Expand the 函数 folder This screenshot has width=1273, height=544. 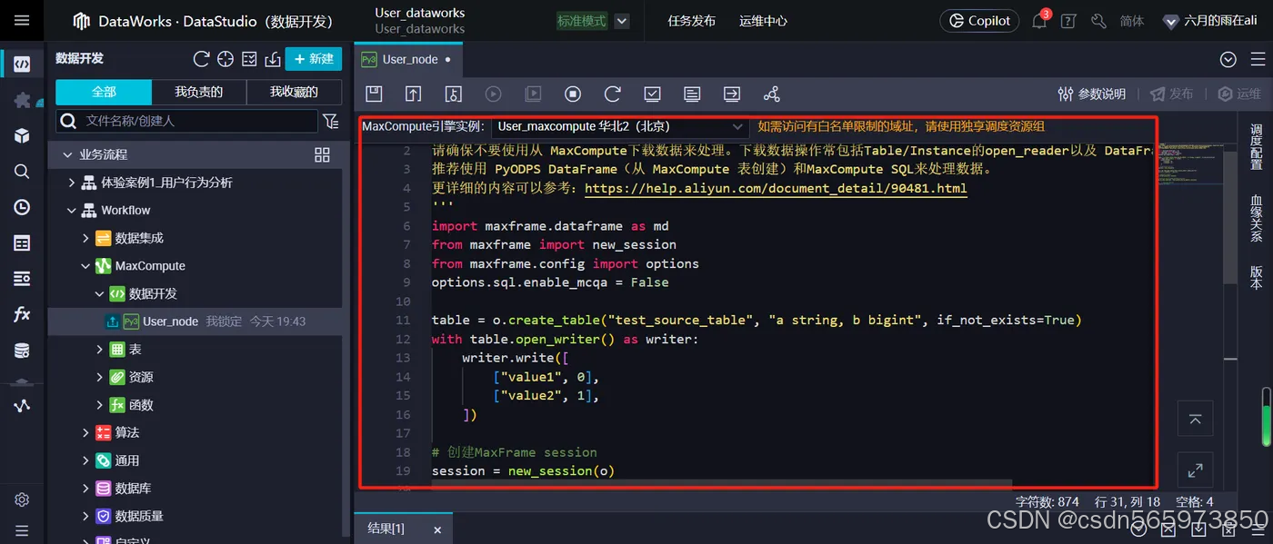point(100,405)
